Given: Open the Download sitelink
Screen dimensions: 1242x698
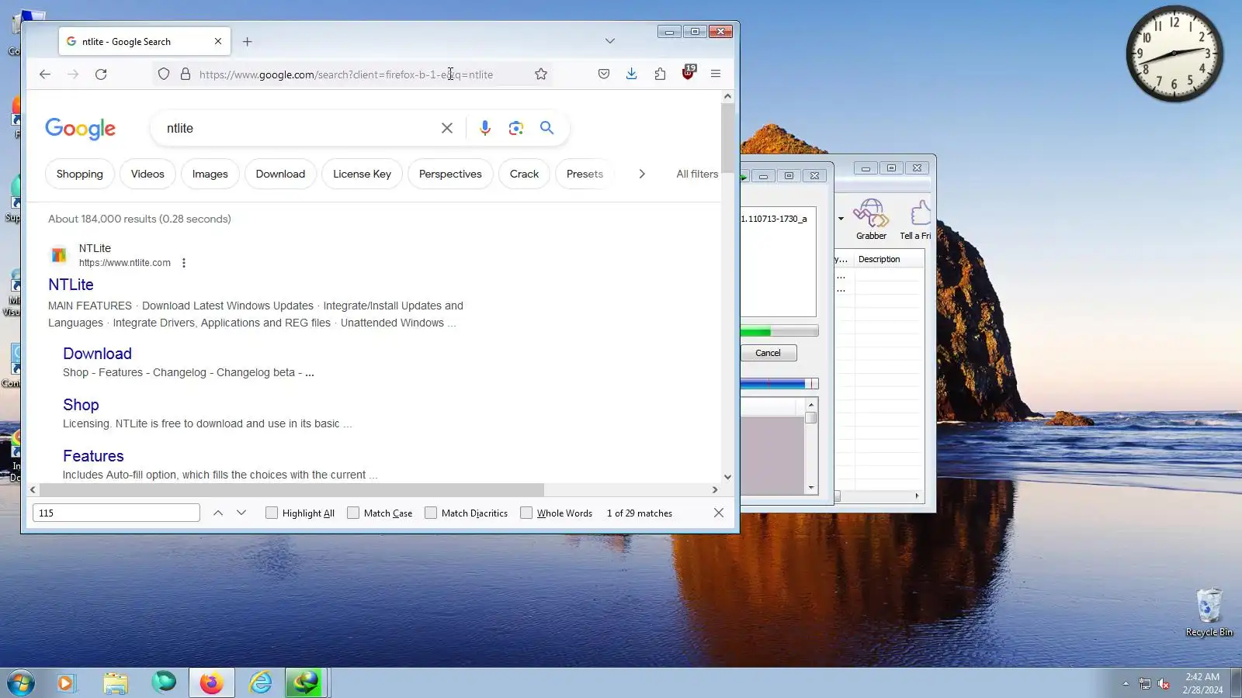Looking at the screenshot, I should [97, 354].
